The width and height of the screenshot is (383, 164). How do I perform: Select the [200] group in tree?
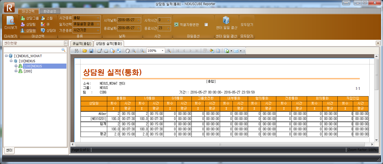(28, 71)
